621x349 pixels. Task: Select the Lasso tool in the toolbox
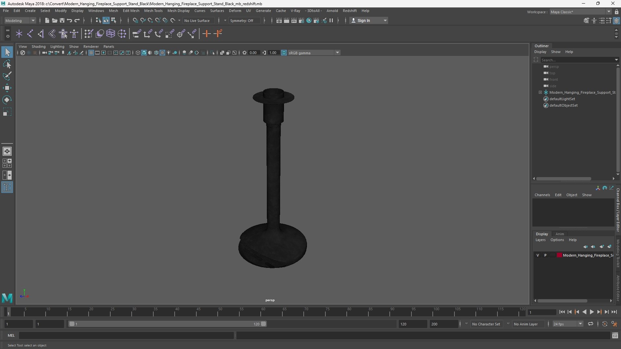tap(7, 64)
